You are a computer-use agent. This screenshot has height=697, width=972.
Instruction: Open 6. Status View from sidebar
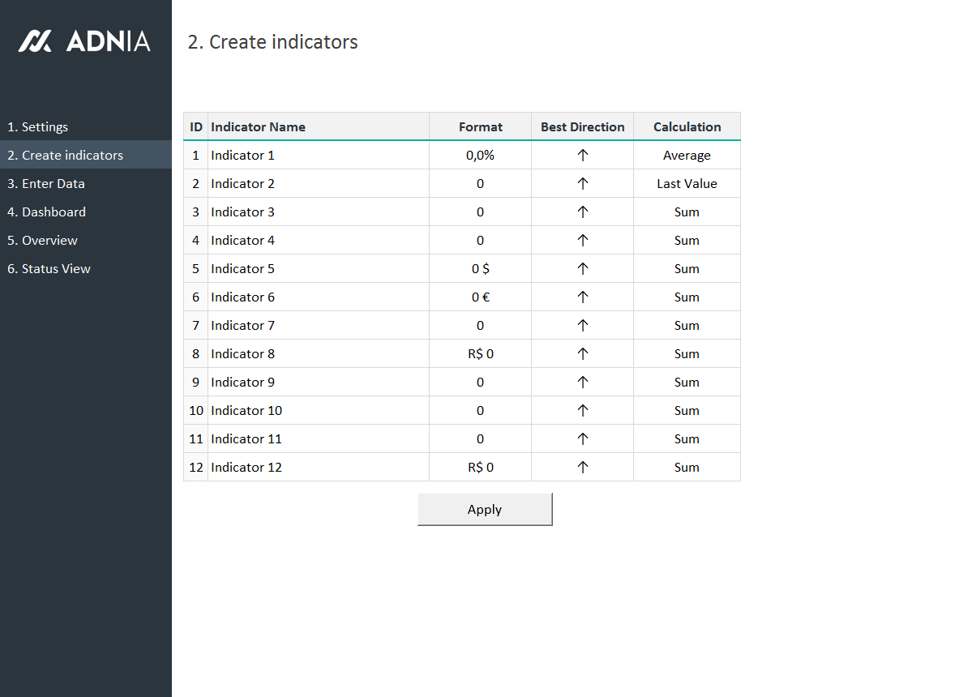[x=49, y=269]
